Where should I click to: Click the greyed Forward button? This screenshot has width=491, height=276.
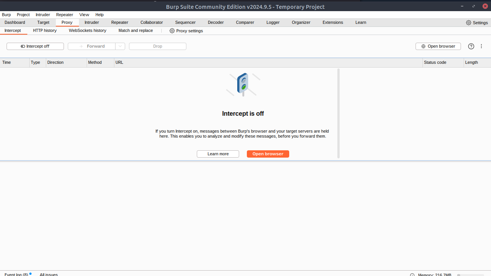pos(92,46)
